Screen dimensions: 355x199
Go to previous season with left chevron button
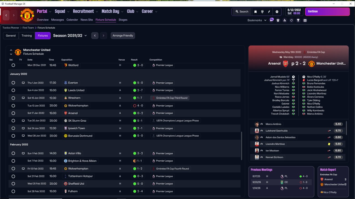[x=95, y=36]
